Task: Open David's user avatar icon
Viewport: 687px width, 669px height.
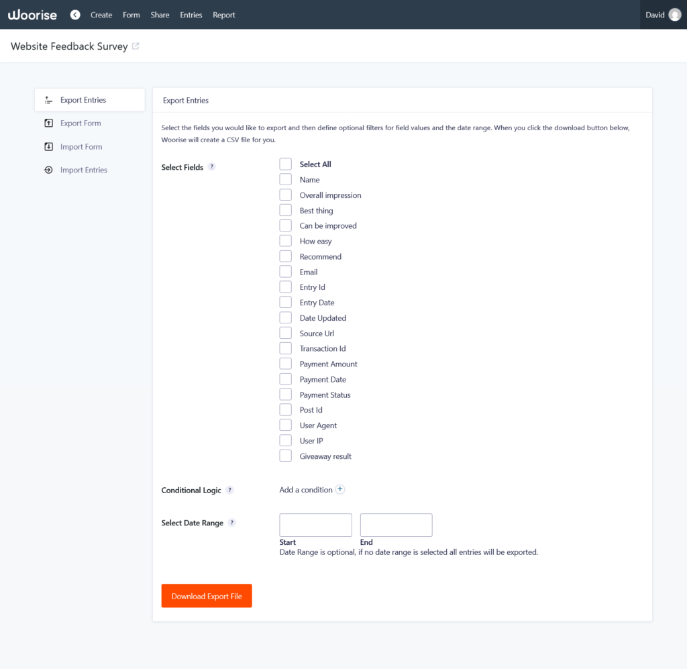Action: pyautogui.click(x=675, y=15)
